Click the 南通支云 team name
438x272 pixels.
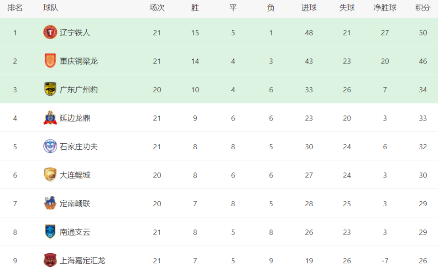tap(75, 232)
